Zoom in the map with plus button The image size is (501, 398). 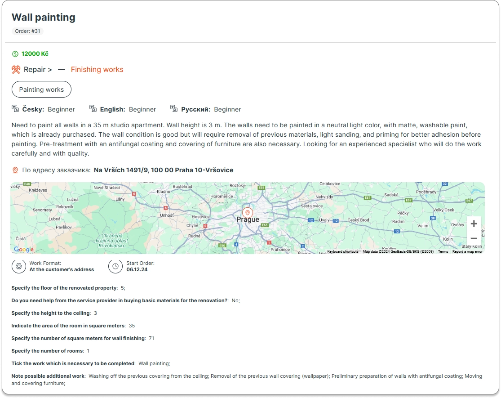pyautogui.click(x=474, y=224)
